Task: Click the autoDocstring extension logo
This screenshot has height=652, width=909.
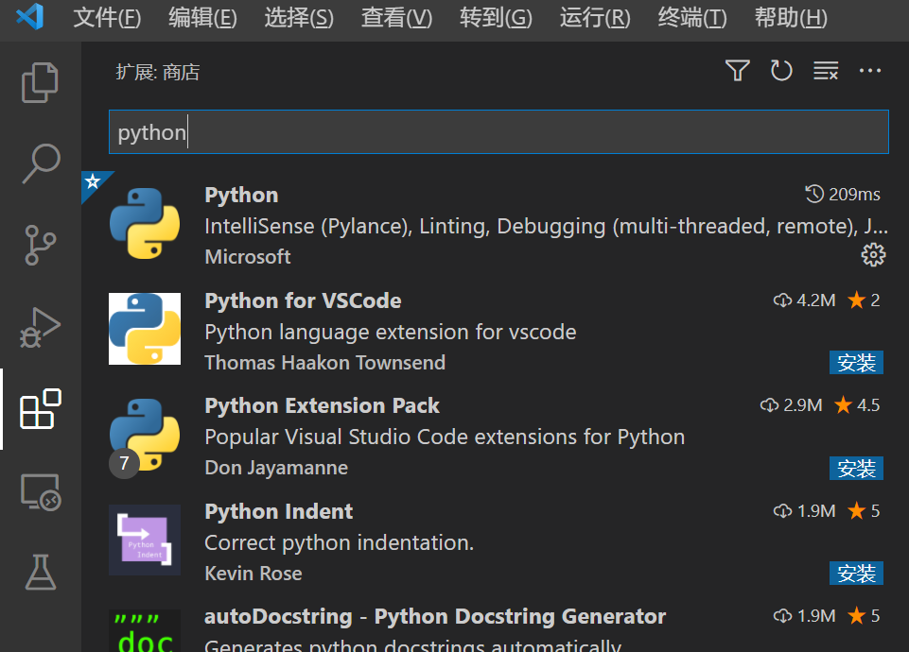Action: pos(145,630)
